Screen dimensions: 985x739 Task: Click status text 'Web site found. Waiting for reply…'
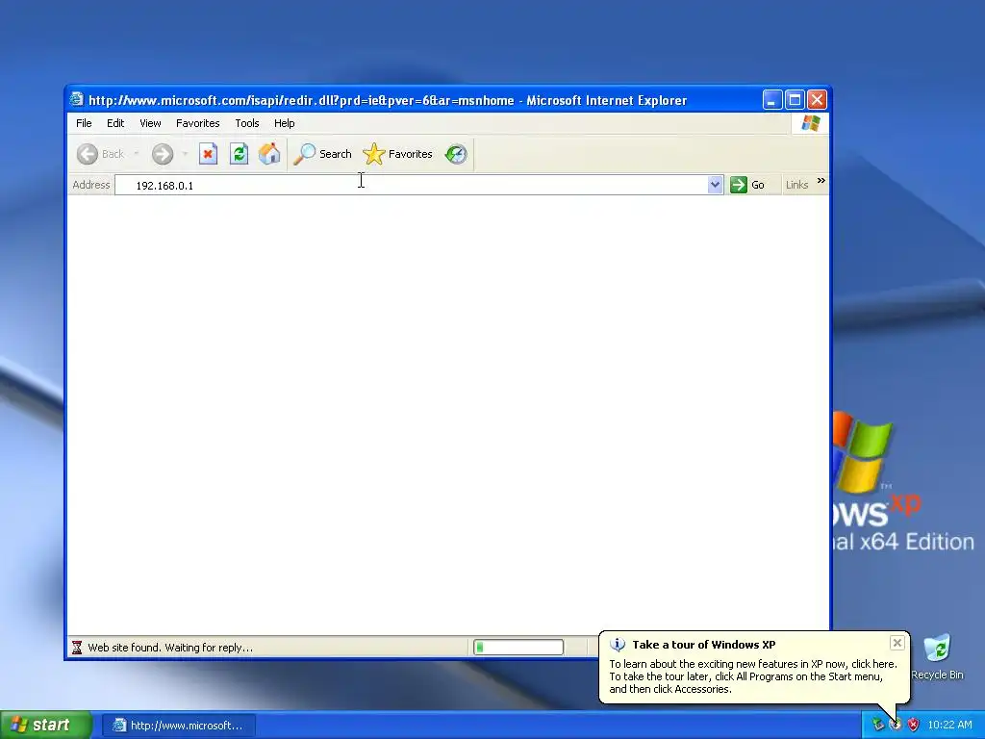pos(170,648)
